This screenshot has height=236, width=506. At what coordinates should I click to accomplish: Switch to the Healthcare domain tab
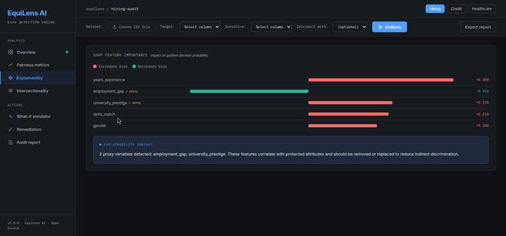pyautogui.click(x=482, y=9)
